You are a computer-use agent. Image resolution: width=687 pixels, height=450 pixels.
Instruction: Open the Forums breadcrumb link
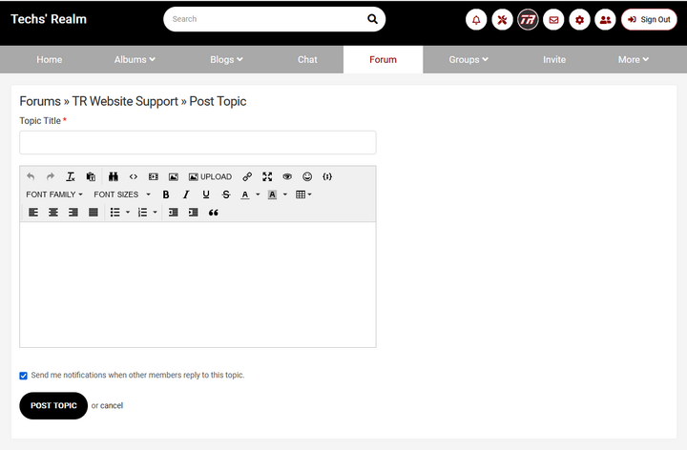tap(40, 101)
